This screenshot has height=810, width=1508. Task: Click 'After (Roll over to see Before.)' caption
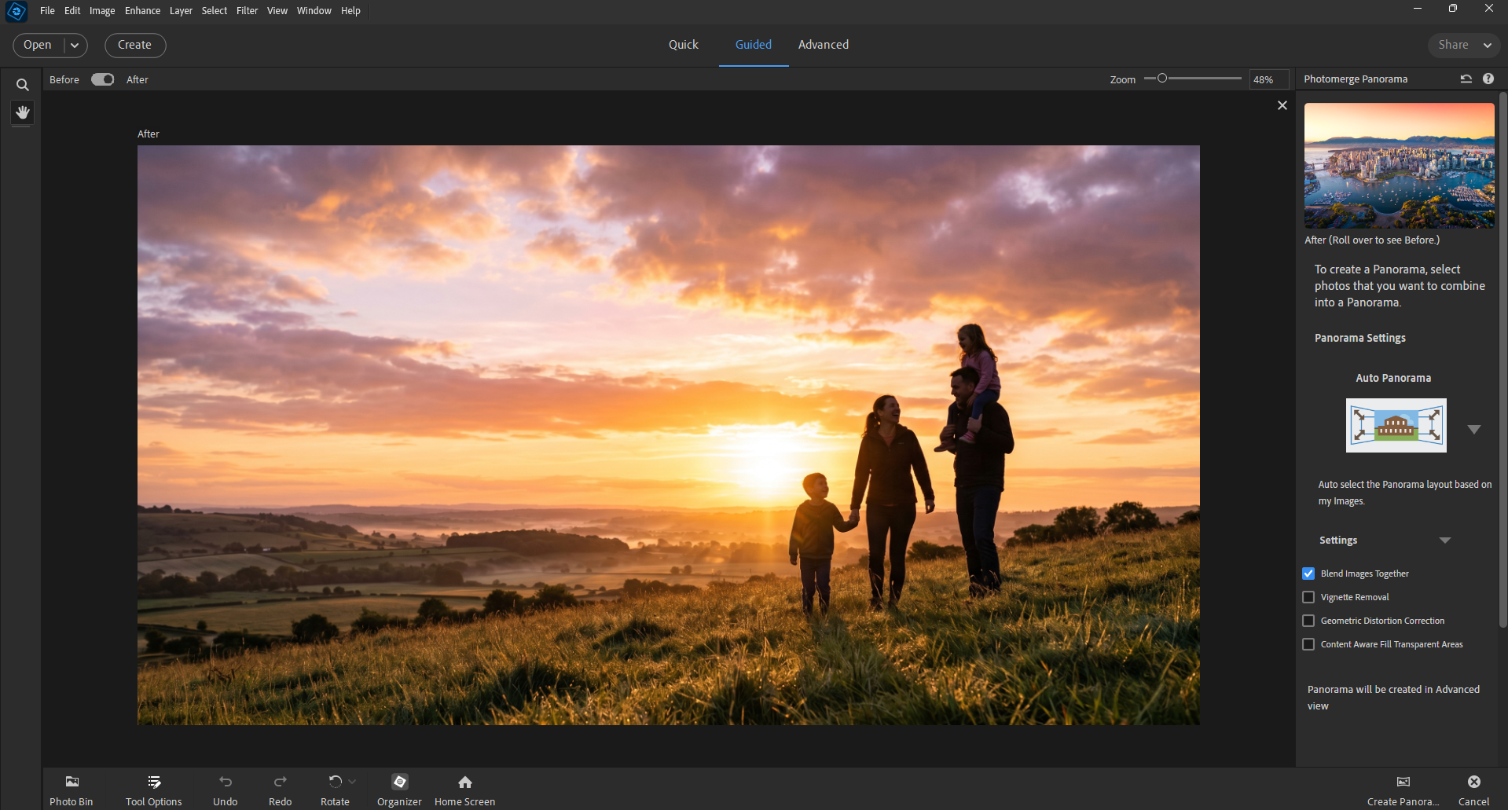[1372, 240]
